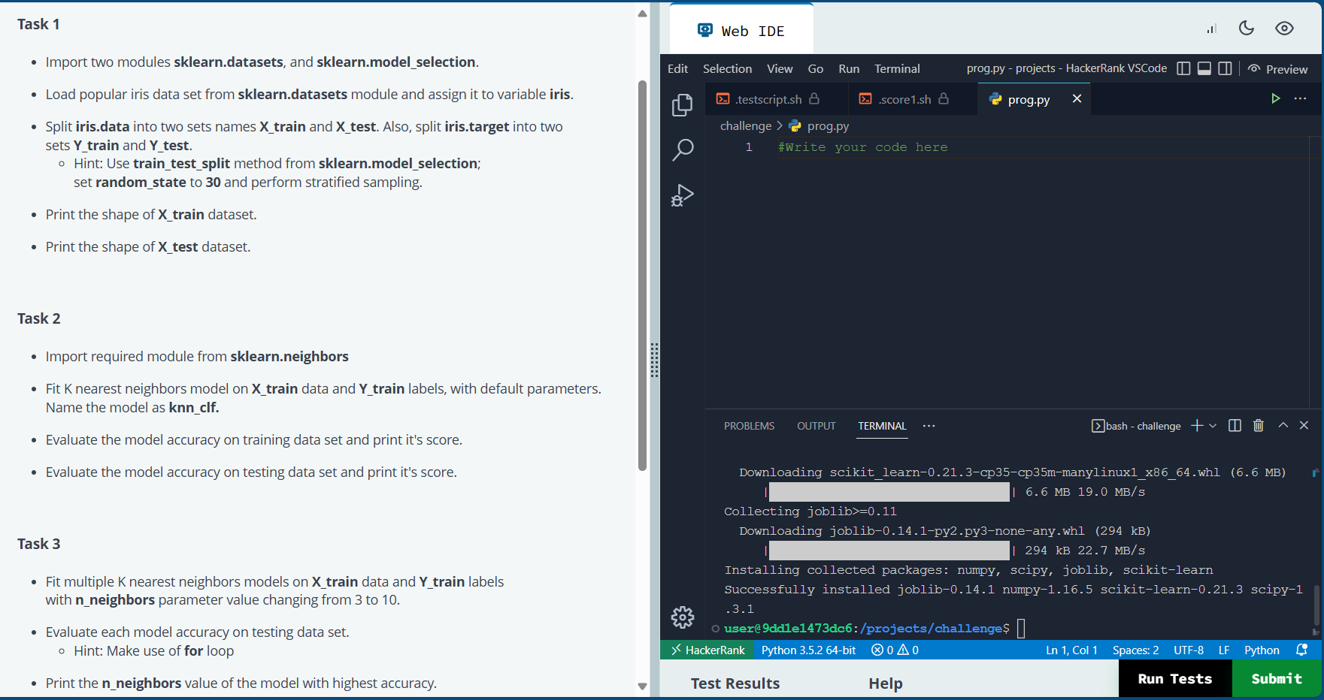Open the Preview eye button in title bar
Viewport: 1324px width, 700px height.
1277,69
